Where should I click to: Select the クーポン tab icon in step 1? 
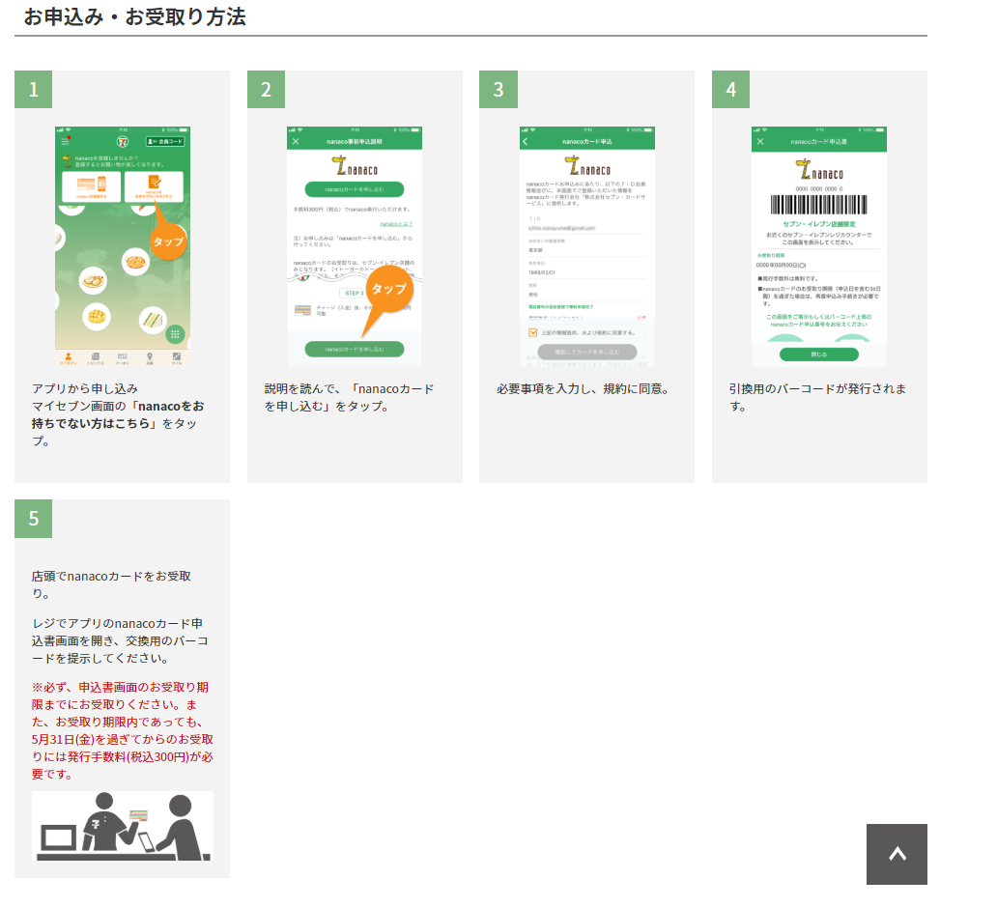tap(122, 358)
